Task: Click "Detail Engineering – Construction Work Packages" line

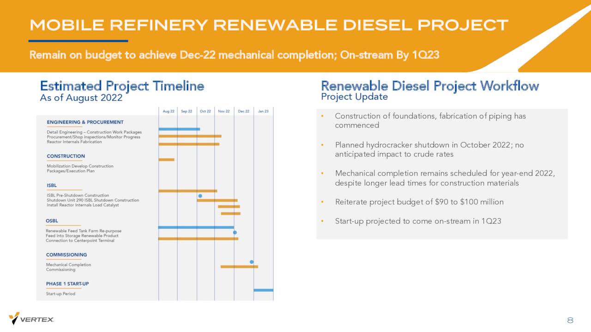Action: [x=94, y=132]
